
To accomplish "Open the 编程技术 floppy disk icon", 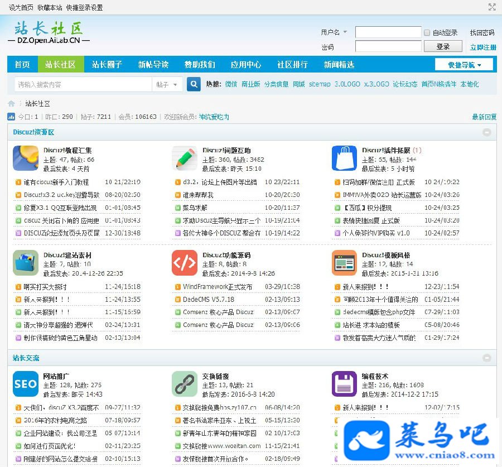I will (x=344, y=384).
